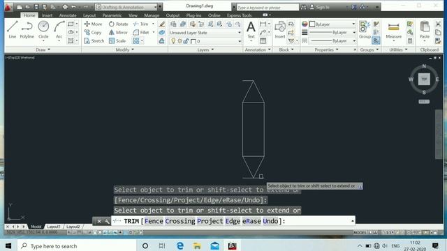Start the Scale command

click(x=117, y=41)
